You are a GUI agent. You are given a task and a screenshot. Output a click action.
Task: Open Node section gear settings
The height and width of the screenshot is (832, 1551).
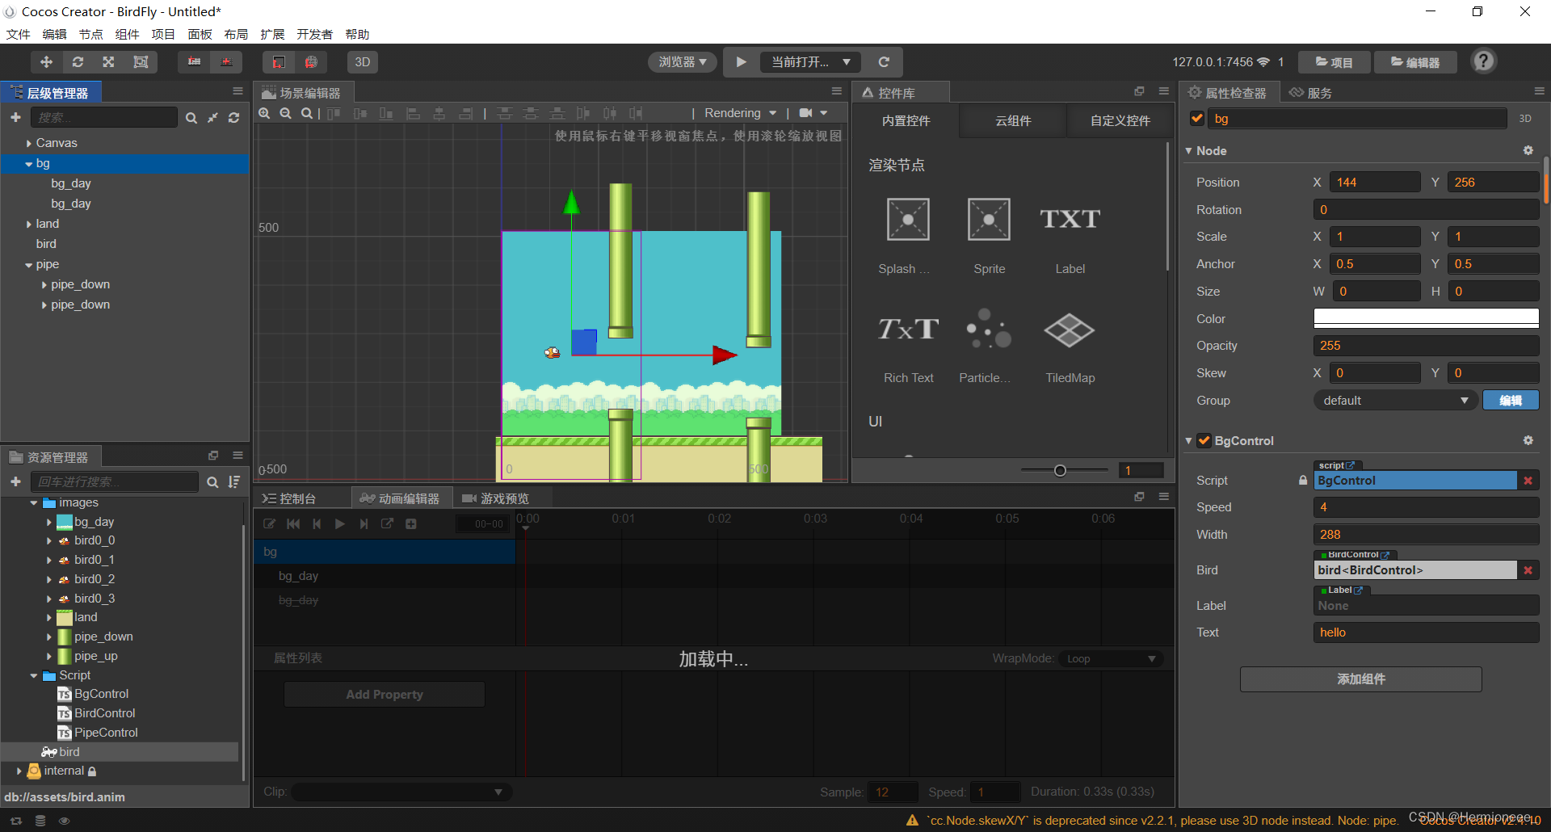coord(1528,150)
